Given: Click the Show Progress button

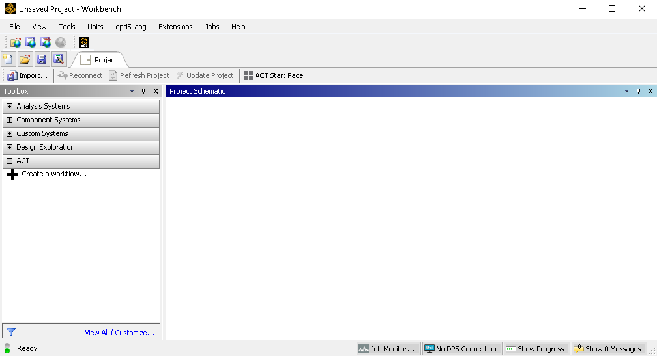Looking at the screenshot, I should 537,348.
